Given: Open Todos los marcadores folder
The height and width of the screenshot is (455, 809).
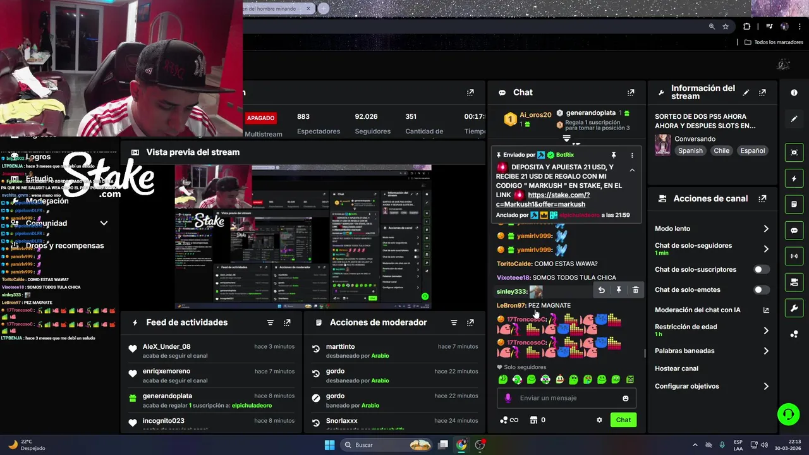Looking at the screenshot, I should click(774, 42).
